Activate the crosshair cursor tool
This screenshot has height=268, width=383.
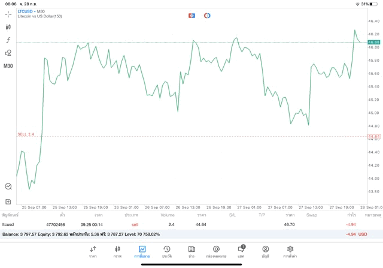click(8, 13)
